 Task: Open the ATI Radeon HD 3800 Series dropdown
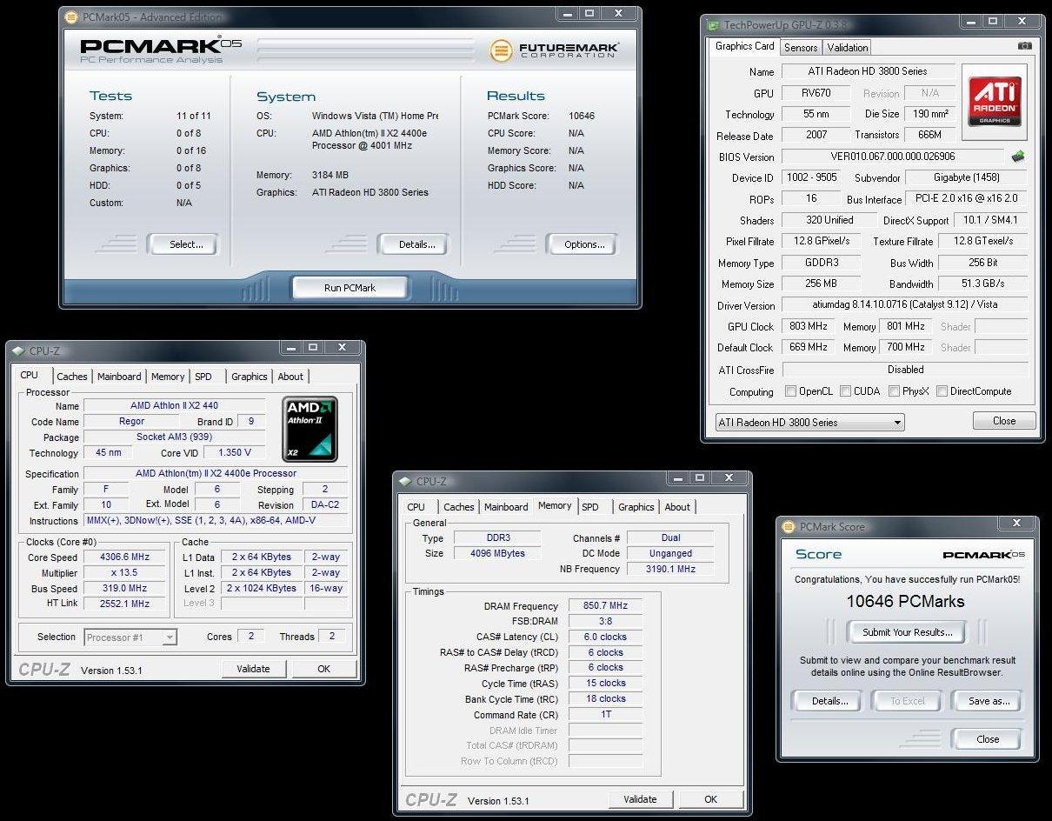[x=809, y=423]
